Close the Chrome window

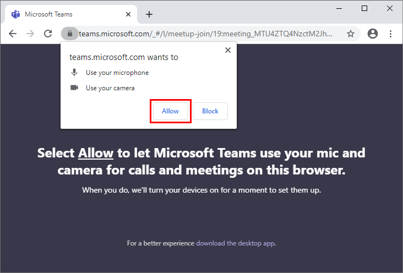390,8
